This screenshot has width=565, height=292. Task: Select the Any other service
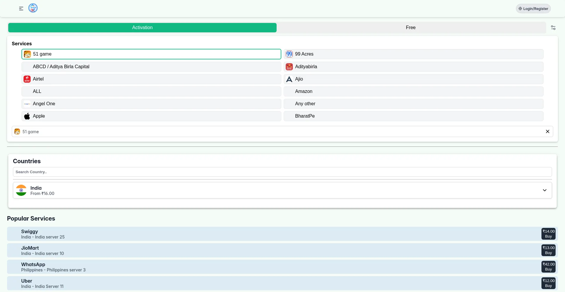[413, 104]
